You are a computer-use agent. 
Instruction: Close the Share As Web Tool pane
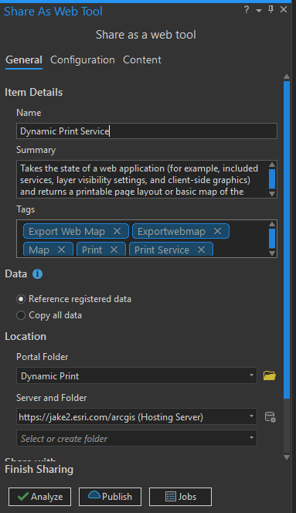tap(284, 9)
